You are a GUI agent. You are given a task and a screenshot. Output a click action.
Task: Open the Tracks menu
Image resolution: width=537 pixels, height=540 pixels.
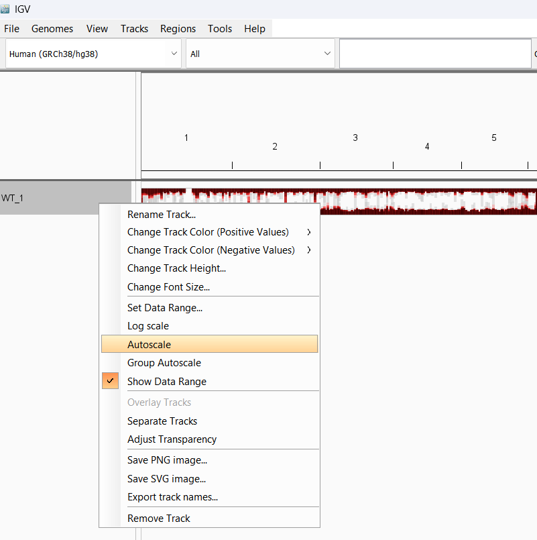pyautogui.click(x=134, y=29)
